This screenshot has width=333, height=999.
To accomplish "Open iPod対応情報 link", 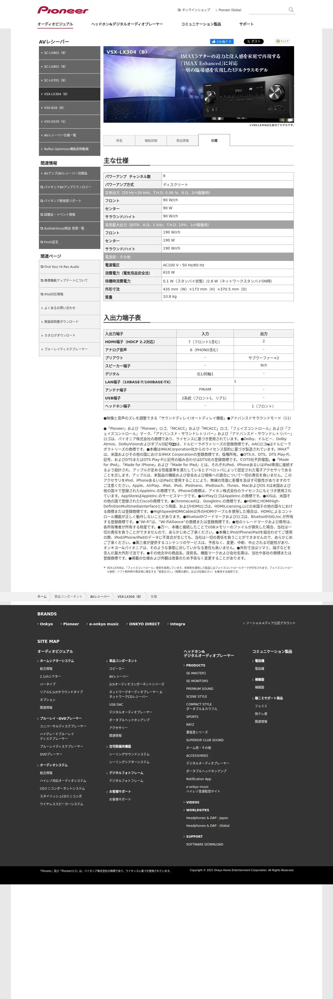I will tap(70, 294).
